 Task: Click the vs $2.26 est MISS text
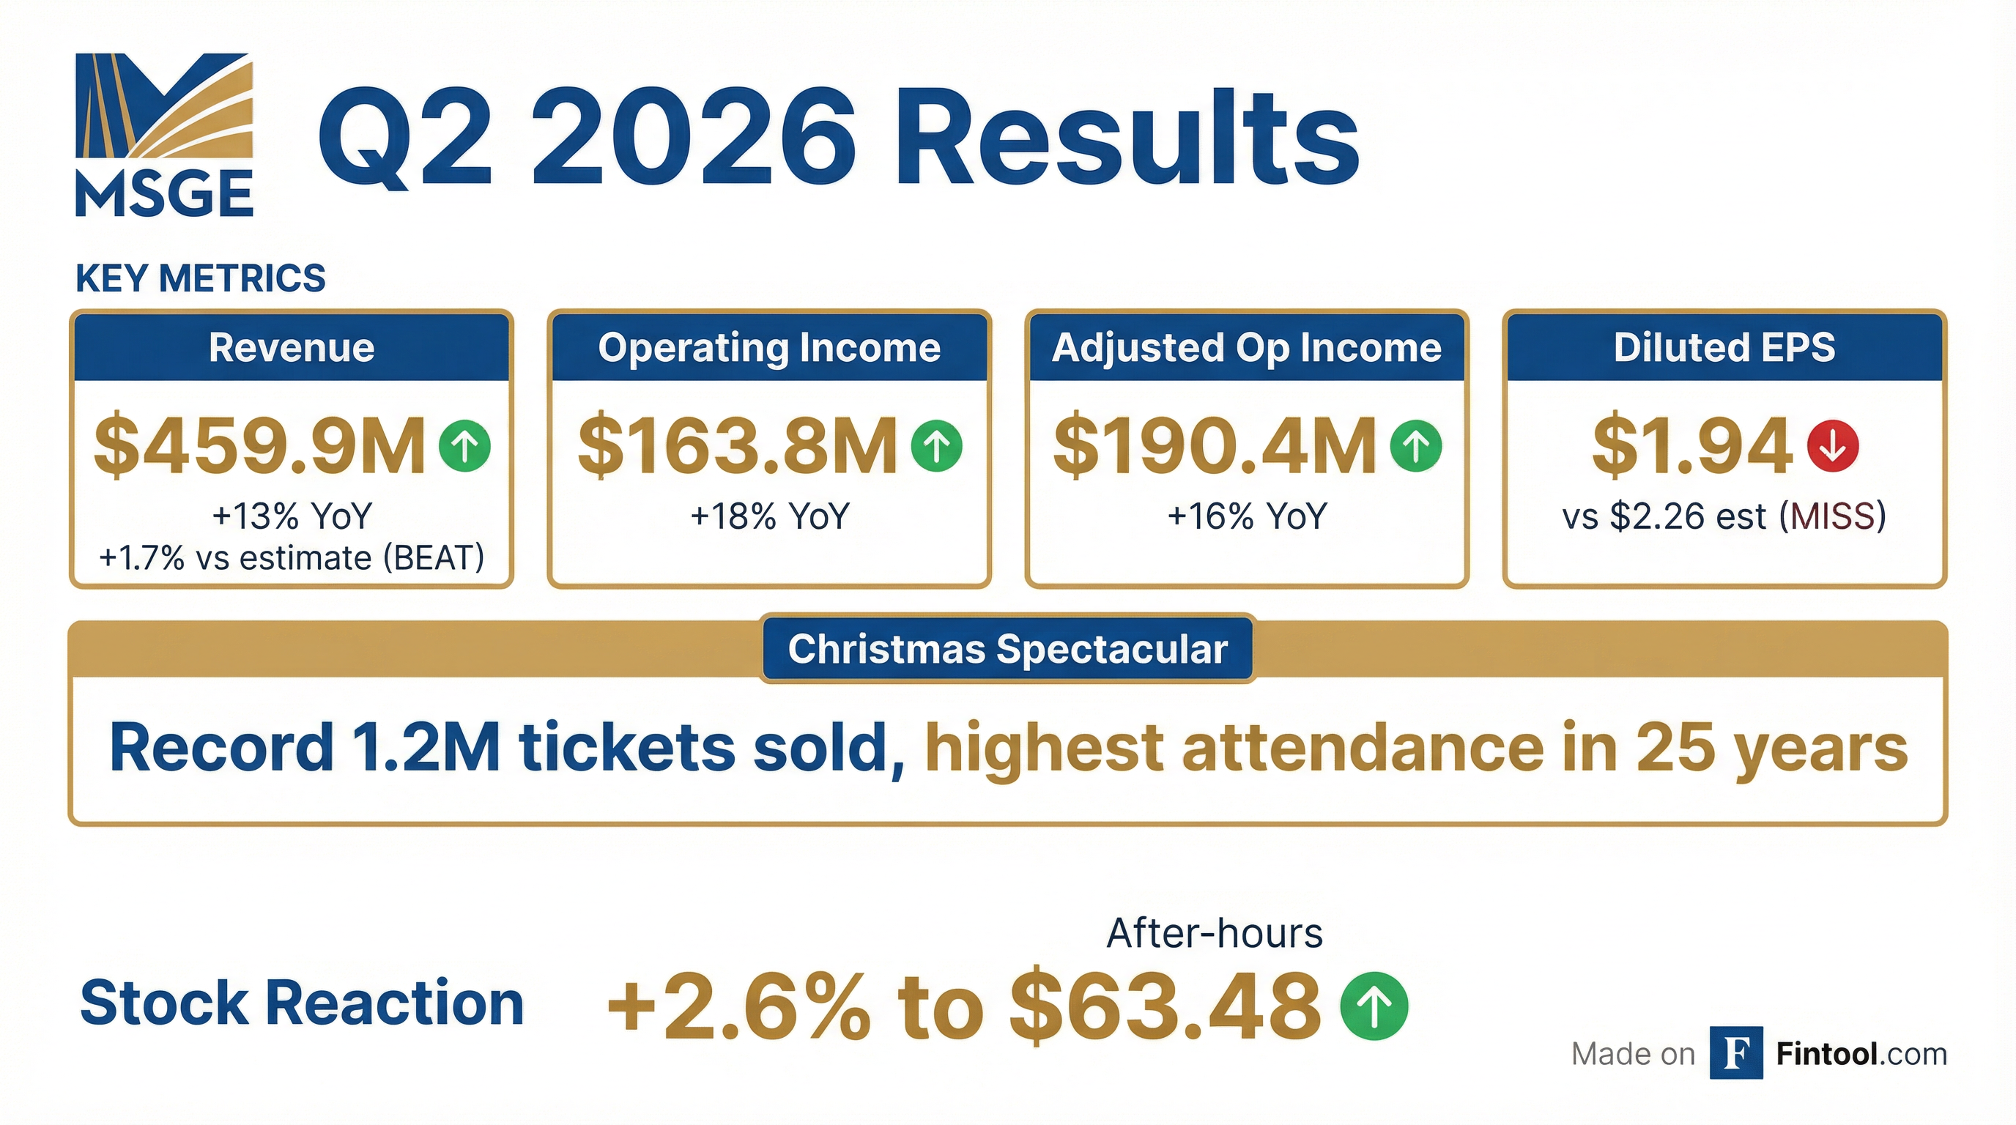click(x=1724, y=516)
